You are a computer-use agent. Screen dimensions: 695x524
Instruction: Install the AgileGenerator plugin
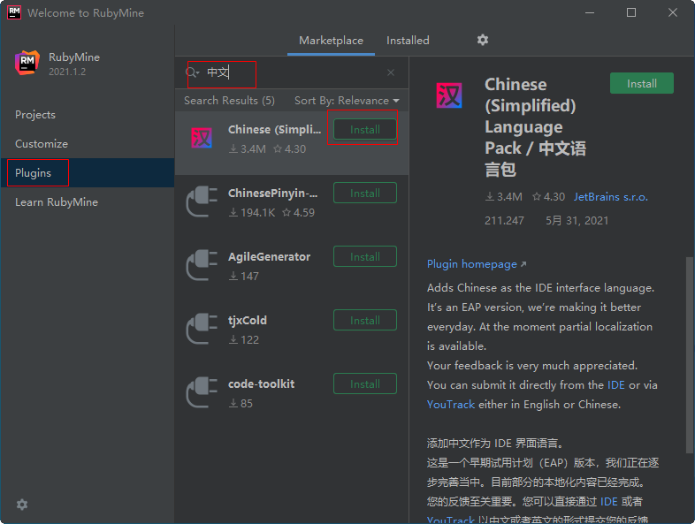pos(365,256)
